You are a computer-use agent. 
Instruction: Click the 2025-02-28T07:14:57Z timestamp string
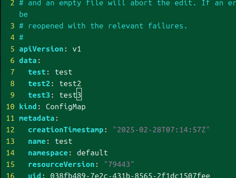pyautogui.click(x=161, y=130)
